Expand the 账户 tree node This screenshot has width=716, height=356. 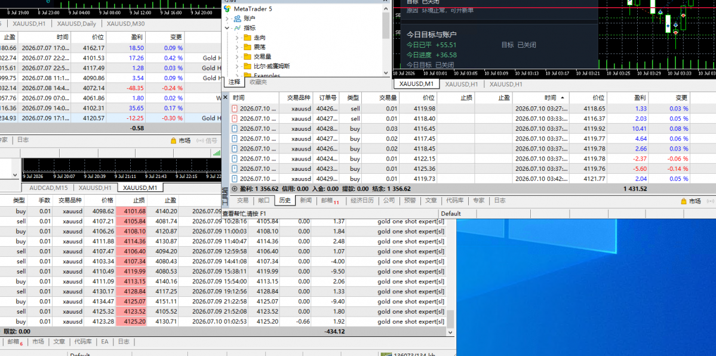coord(227,19)
